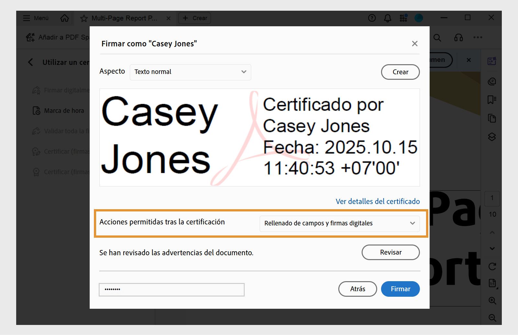Image resolution: width=518 pixels, height=335 pixels.
Task: Open Ver detalles del certificado link
Action: [377, 201]
